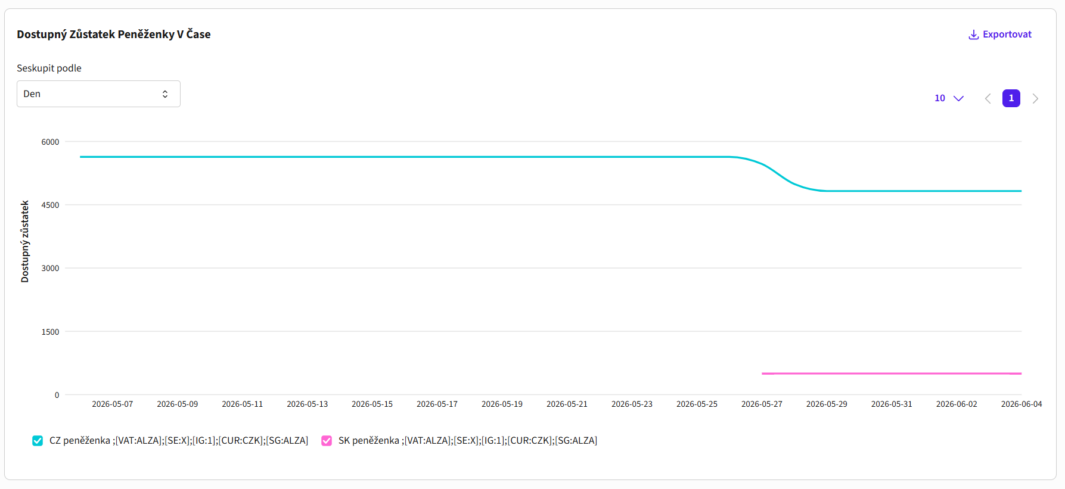Click the CZ peněženka legend label
The width and height of the screenshot is (1065, 489).
(x=179, y=441)
